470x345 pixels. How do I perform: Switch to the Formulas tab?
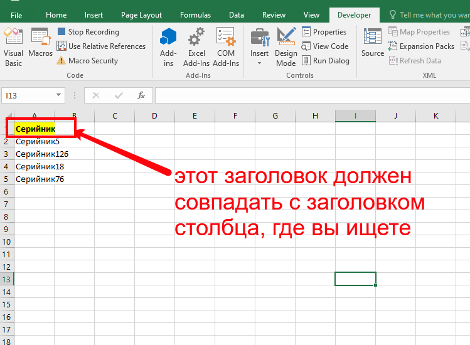pos(195,15)
